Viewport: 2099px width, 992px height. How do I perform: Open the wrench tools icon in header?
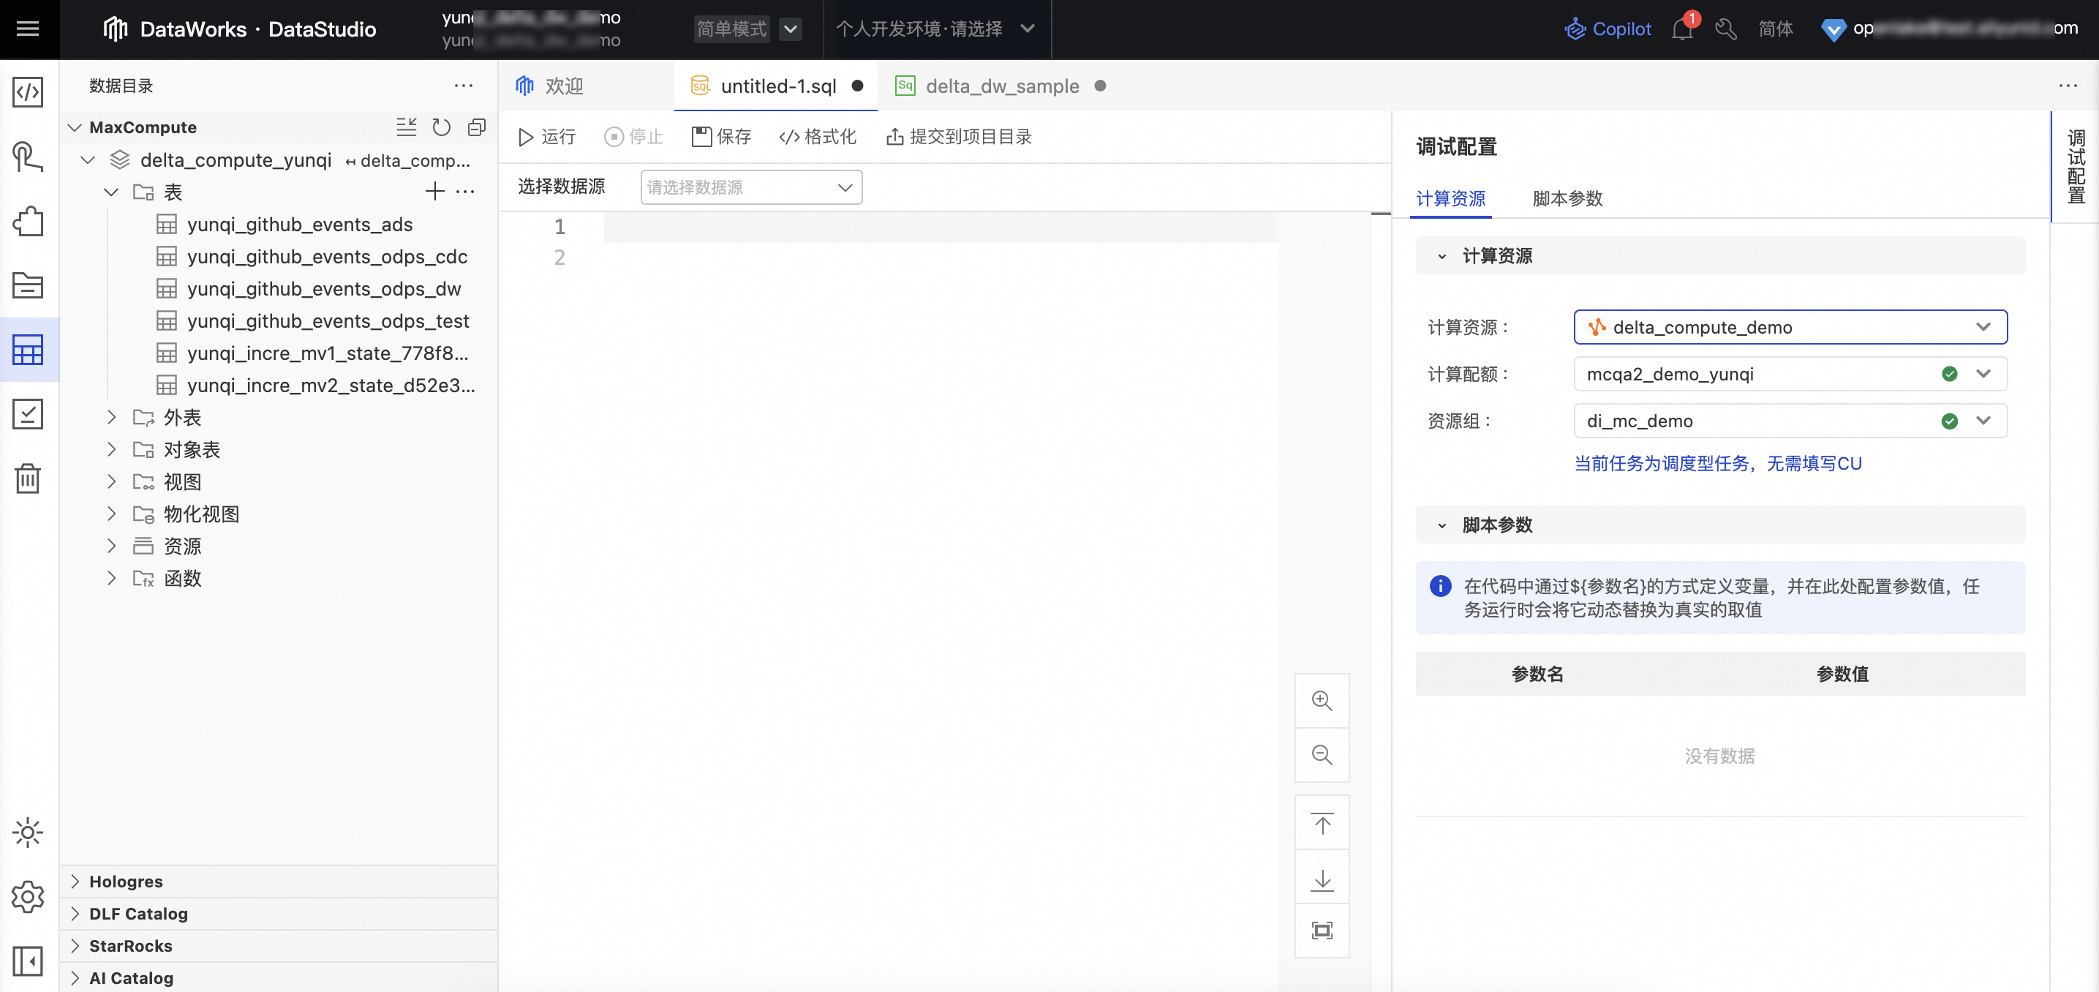(1726, 29)
